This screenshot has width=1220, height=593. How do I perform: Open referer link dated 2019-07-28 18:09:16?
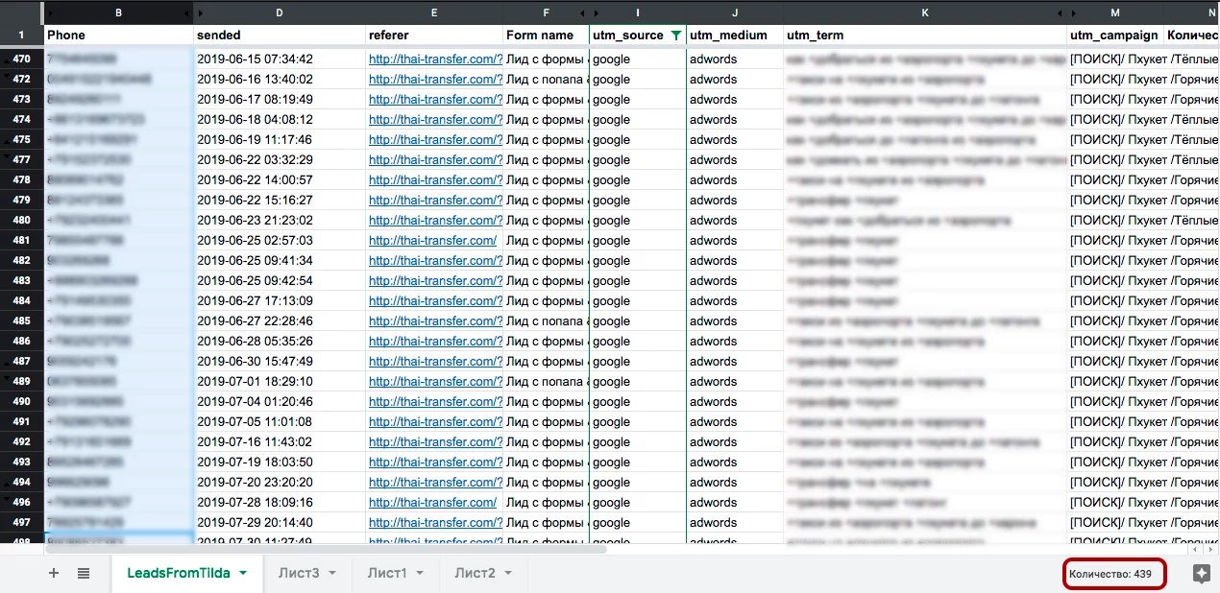click(x=432, y=502)
